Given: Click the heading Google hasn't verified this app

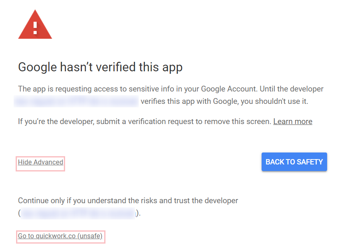Looking at the screenshot, I should (x=101, y=67).
